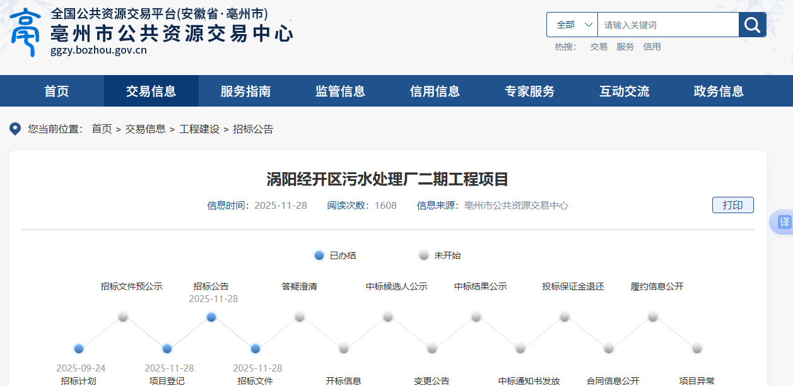
Task: Select the 中标候选人公示 timeline node
Action: [388, 317]
